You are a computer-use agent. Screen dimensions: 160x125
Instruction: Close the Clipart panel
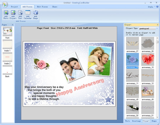tap(158, 25)
